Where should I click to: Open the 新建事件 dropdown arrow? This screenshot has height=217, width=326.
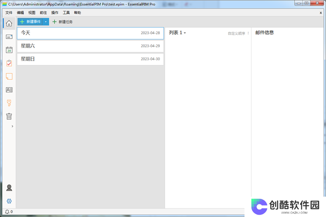tap(46, 22)
